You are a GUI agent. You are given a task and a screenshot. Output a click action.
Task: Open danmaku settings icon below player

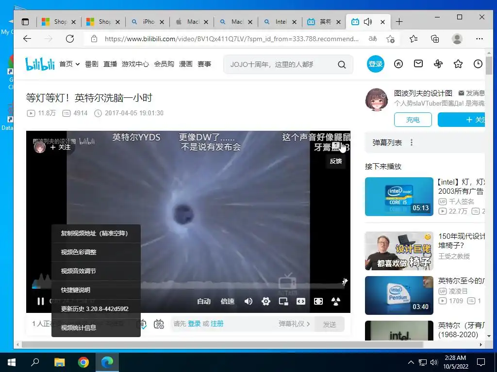[159, 324]
